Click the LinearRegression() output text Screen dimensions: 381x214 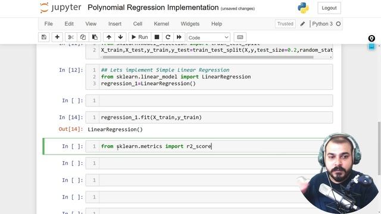(115, 130)
